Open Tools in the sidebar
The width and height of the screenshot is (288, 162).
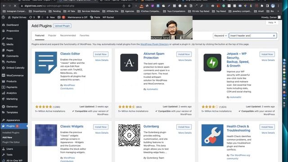click(x=9, y=155)
